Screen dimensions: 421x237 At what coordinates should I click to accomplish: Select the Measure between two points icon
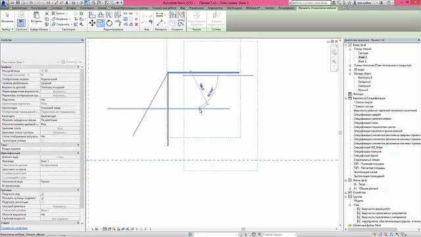click(159, 23)
